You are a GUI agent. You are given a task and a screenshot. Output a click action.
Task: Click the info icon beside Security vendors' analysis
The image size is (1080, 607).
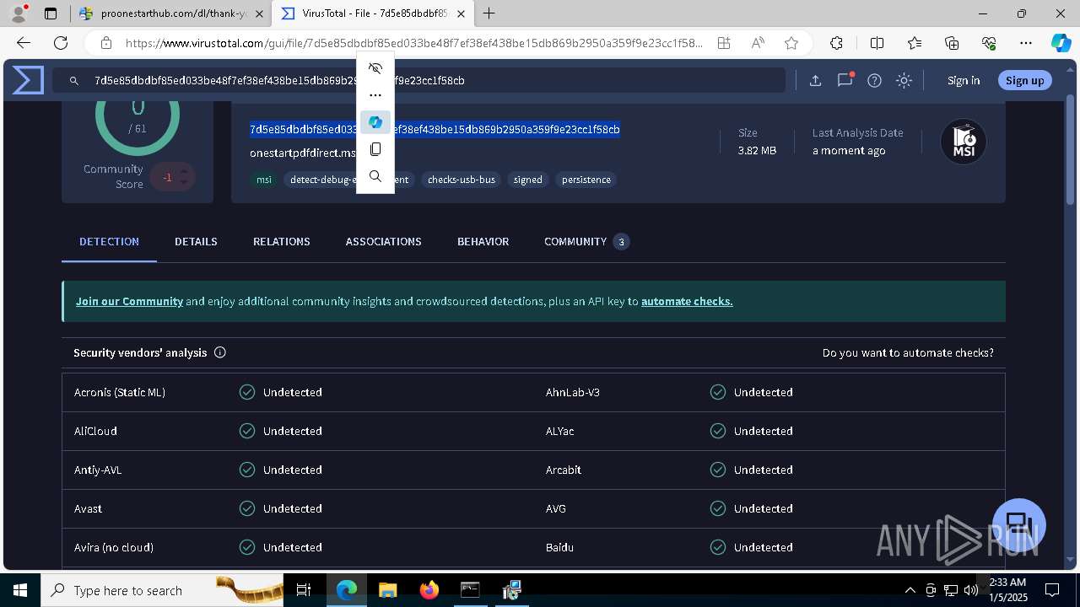pyautogui.click(x=220, y=352)
